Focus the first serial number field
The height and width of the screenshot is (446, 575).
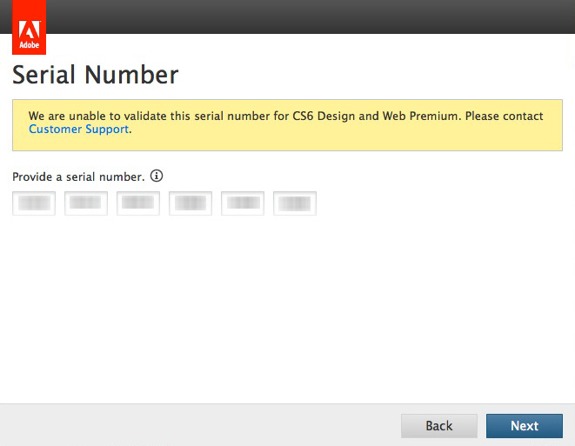point(34,203)
